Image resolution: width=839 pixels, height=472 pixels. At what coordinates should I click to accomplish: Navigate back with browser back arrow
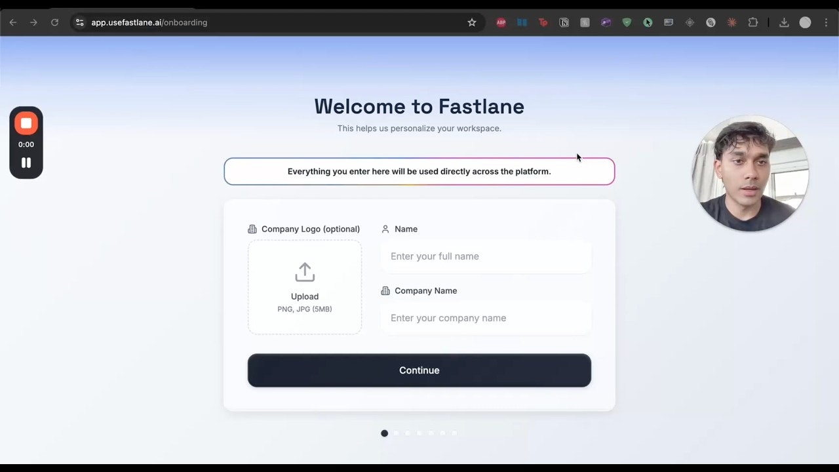12,22
